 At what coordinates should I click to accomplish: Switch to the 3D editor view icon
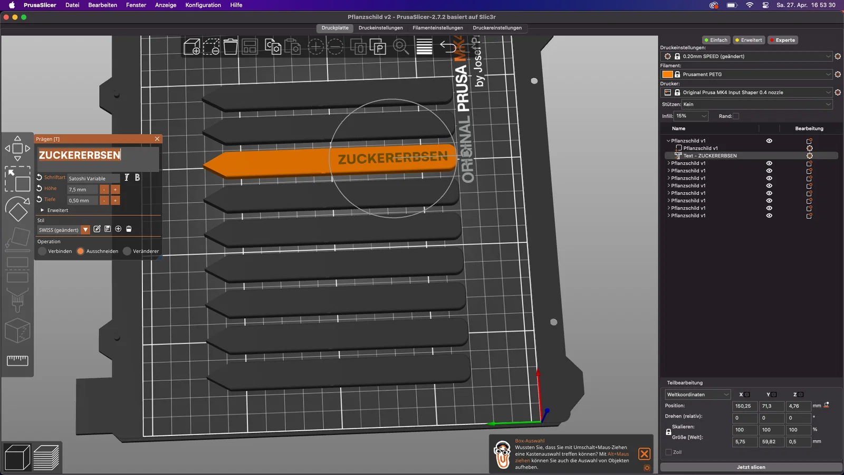click(17, 457)
